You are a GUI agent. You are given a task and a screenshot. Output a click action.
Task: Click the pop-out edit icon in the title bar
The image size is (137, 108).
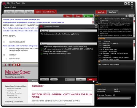click(129, 4)
